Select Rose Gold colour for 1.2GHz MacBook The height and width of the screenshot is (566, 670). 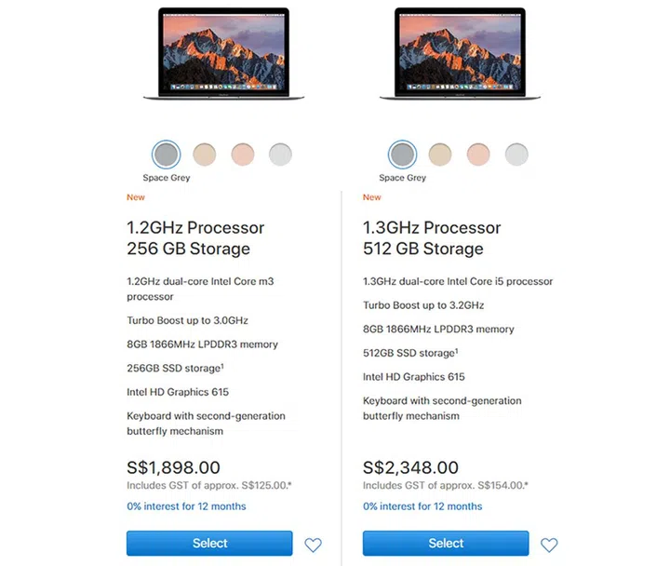coord(243,154)
